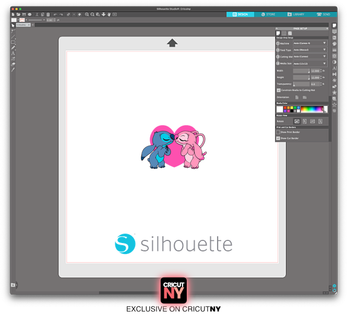Click the Zoom In magnifier icon
347x315 pixels.
(x=87, y=15)
